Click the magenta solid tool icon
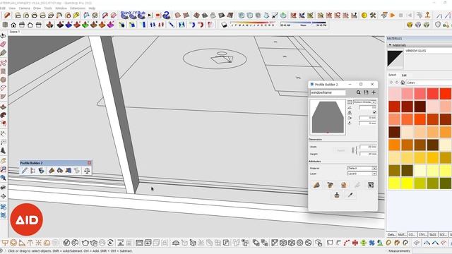The height and width of the screenshot is (254, 452). pyautogui.click(x=110, y=25)
